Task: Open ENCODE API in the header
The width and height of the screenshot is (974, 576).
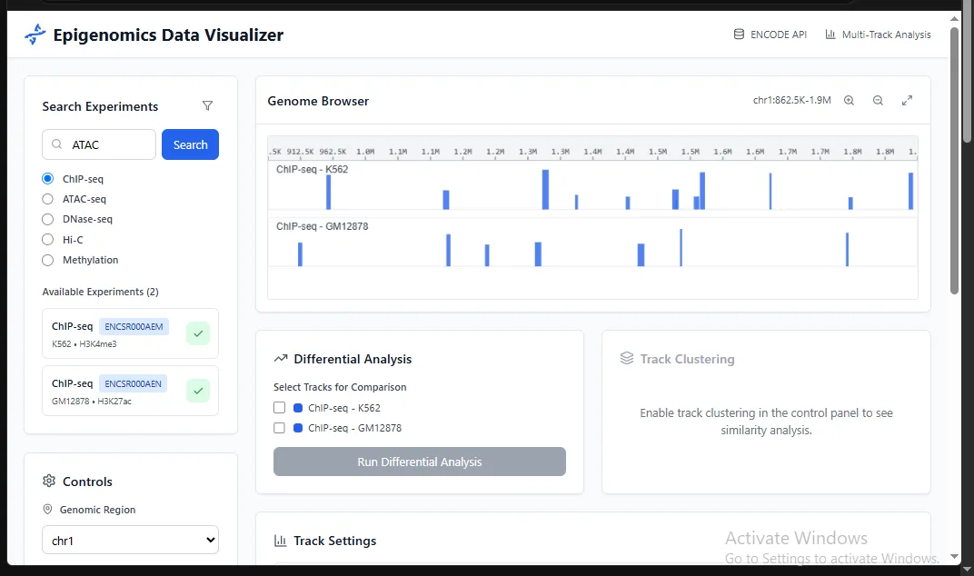Action: click(770, 35)
